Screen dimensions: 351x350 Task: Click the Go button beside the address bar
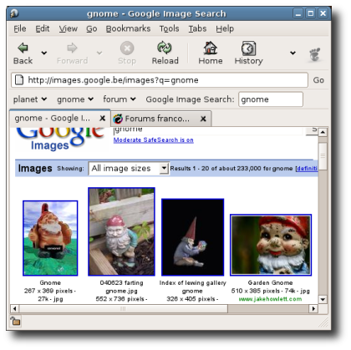pos(318,80)
